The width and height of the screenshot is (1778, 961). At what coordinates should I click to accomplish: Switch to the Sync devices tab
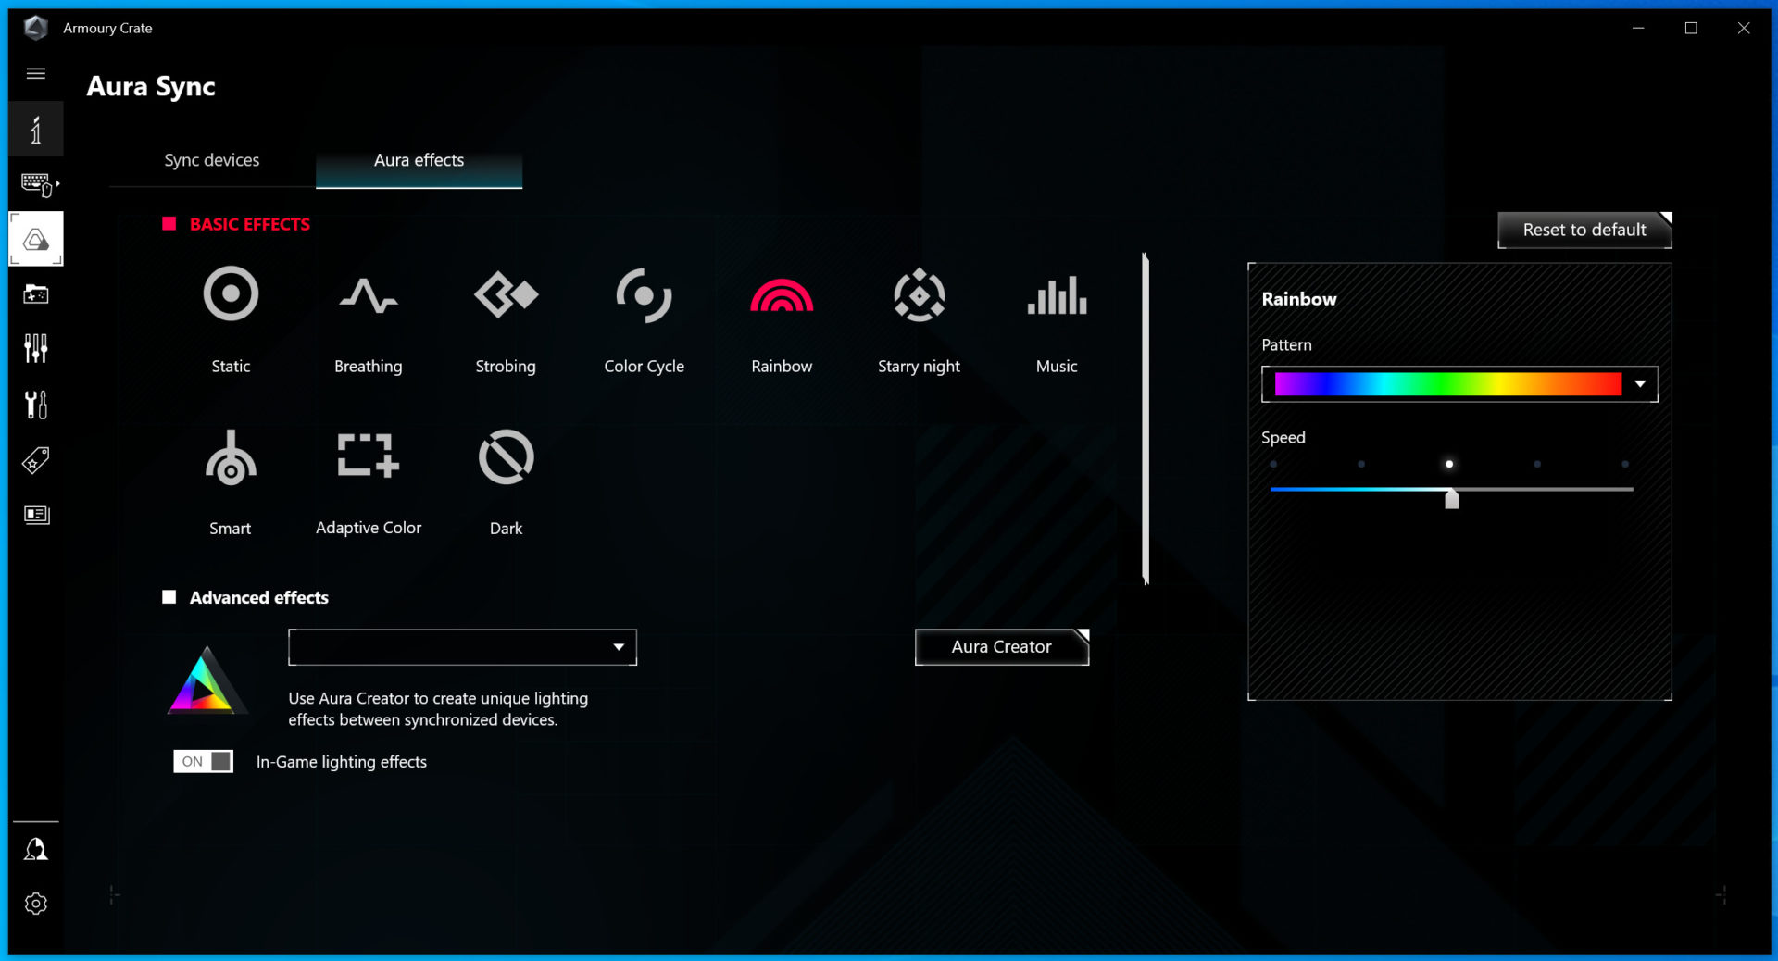(x=211, y=160)
